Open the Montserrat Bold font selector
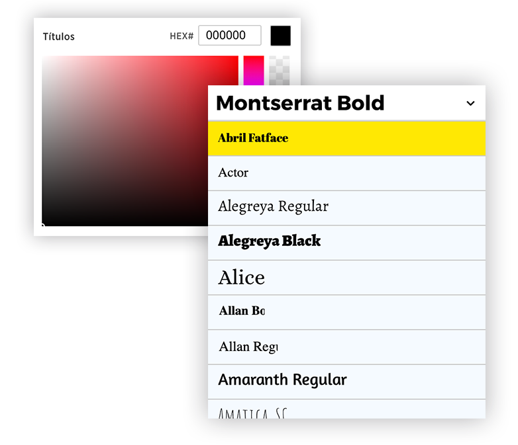Screen dimensions: 518x445 pos(300,103)
